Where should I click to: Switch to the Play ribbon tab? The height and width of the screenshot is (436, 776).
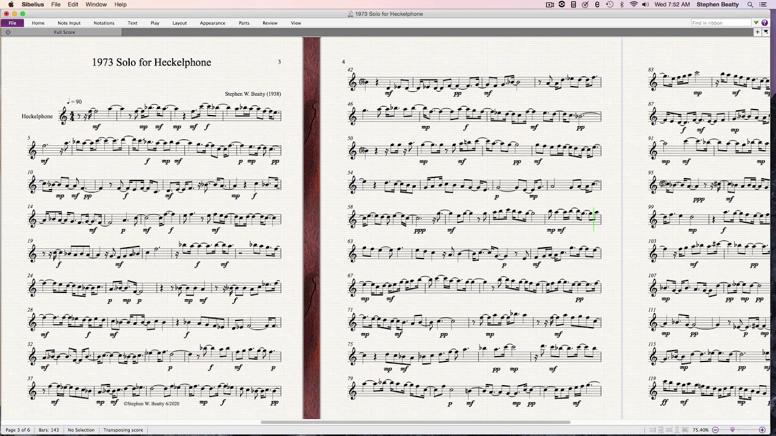(x=155, y=23)
